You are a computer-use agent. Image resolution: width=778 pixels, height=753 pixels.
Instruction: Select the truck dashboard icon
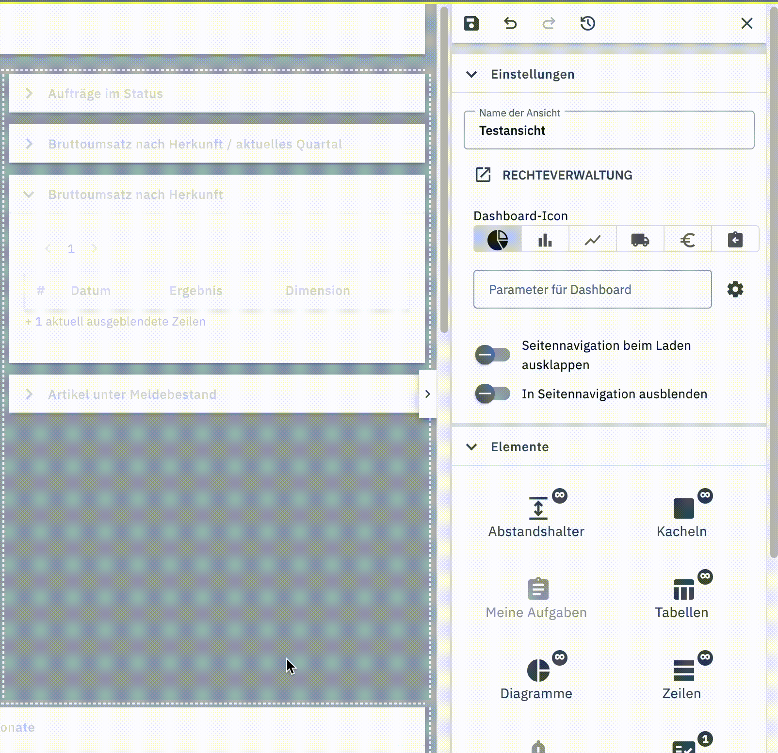pos(640,240)
